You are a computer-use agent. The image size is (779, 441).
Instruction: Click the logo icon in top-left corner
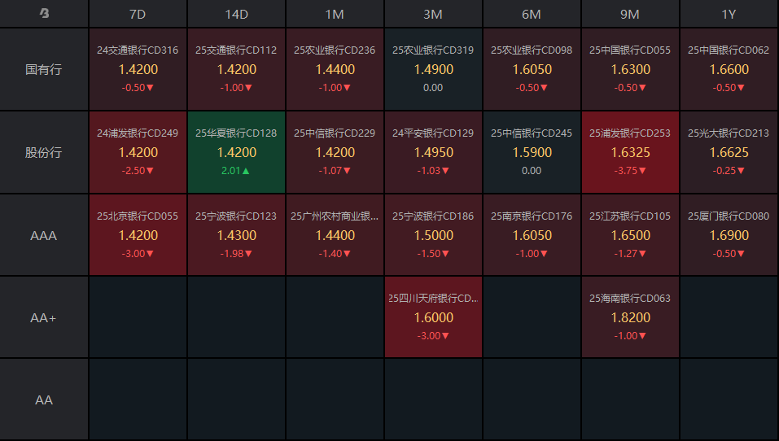44,14
